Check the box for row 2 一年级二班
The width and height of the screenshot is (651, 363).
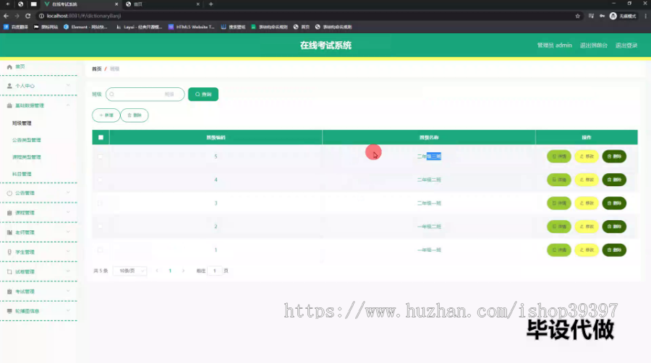point(100,227)
